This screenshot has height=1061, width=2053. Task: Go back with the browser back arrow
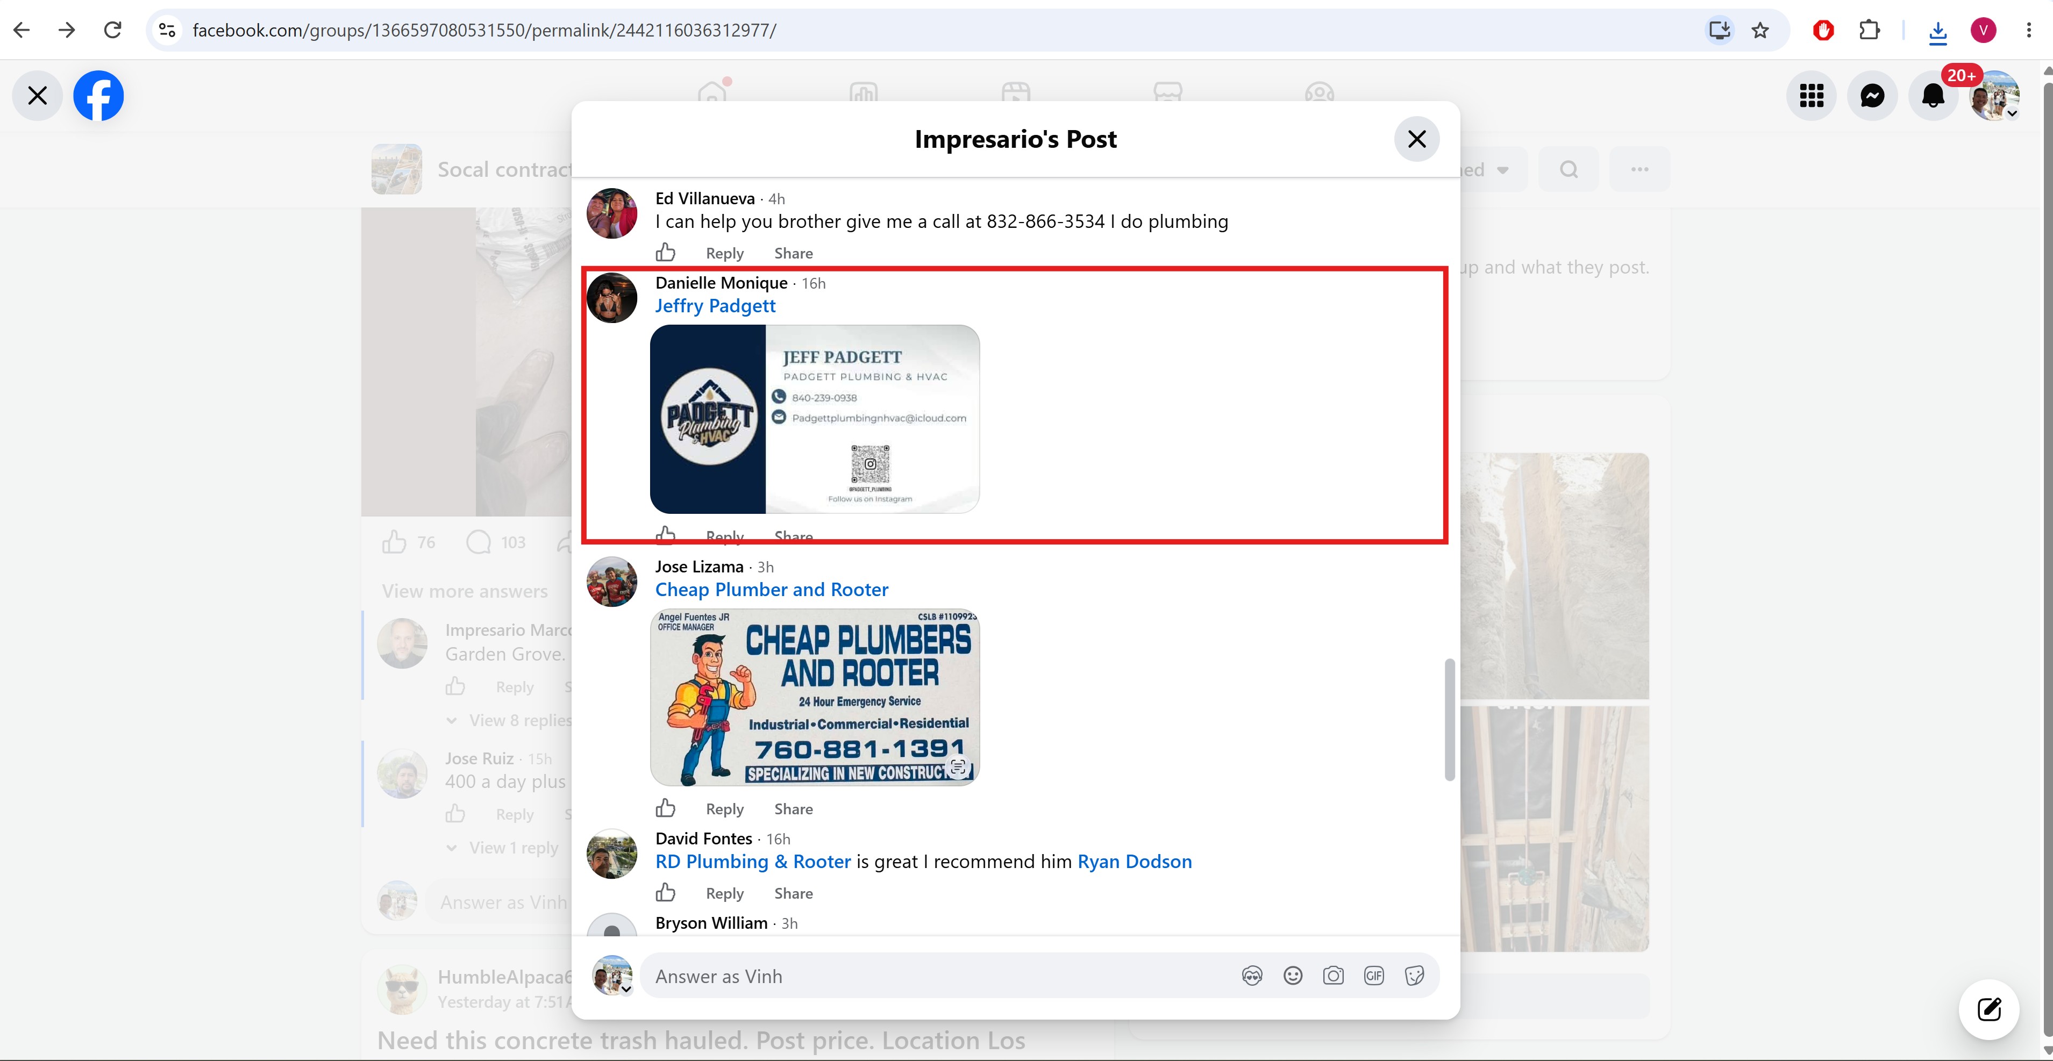pos(22,30)
